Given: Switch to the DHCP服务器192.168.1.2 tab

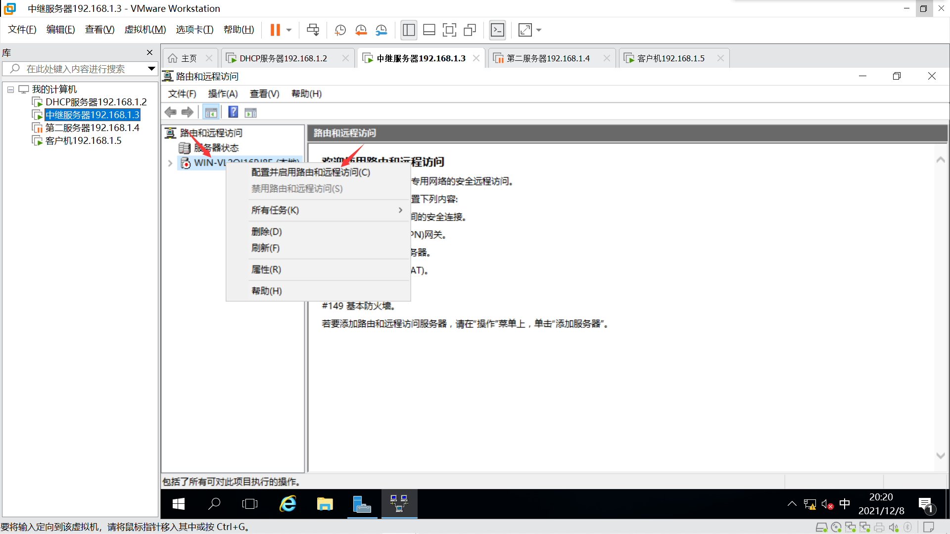Looking at the screenshot, I should [283, 58].
